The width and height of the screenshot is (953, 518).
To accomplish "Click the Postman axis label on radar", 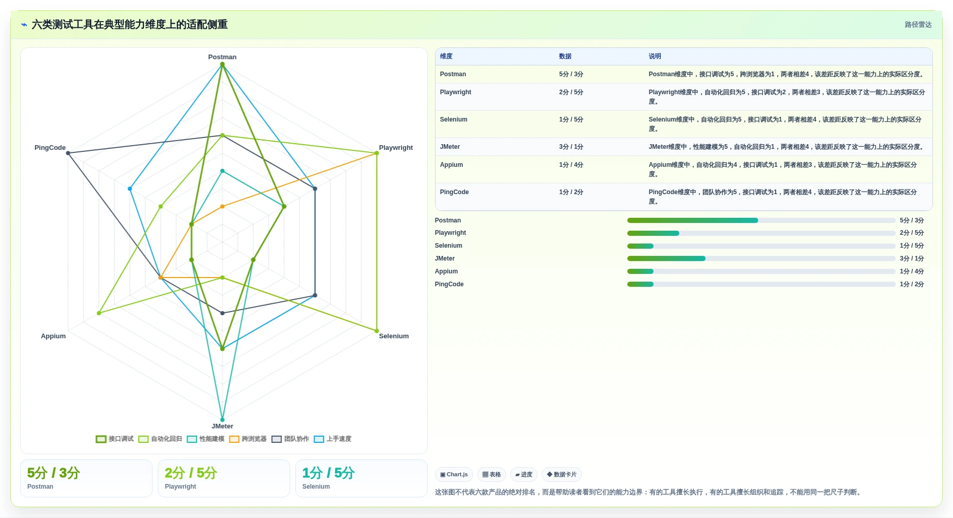I will [222, 57].
